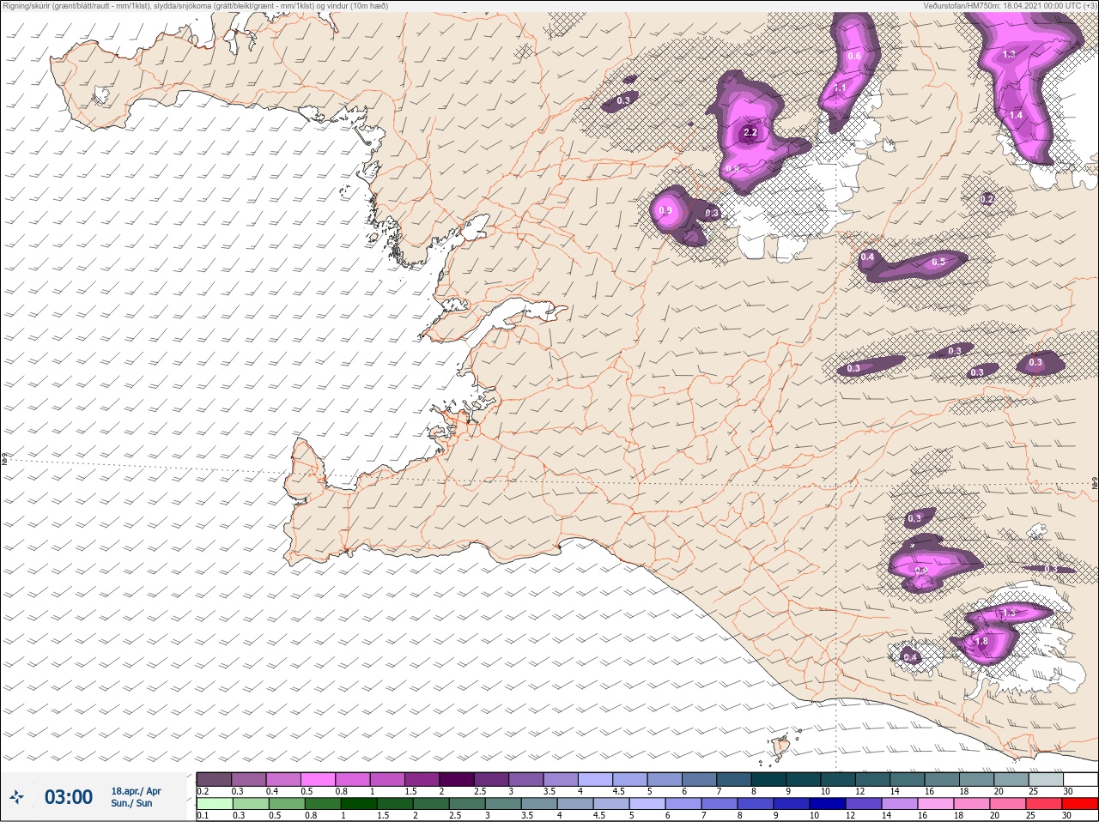
Task: Pick upper legend white swatch labeled 30
Action: point(1081,778)
